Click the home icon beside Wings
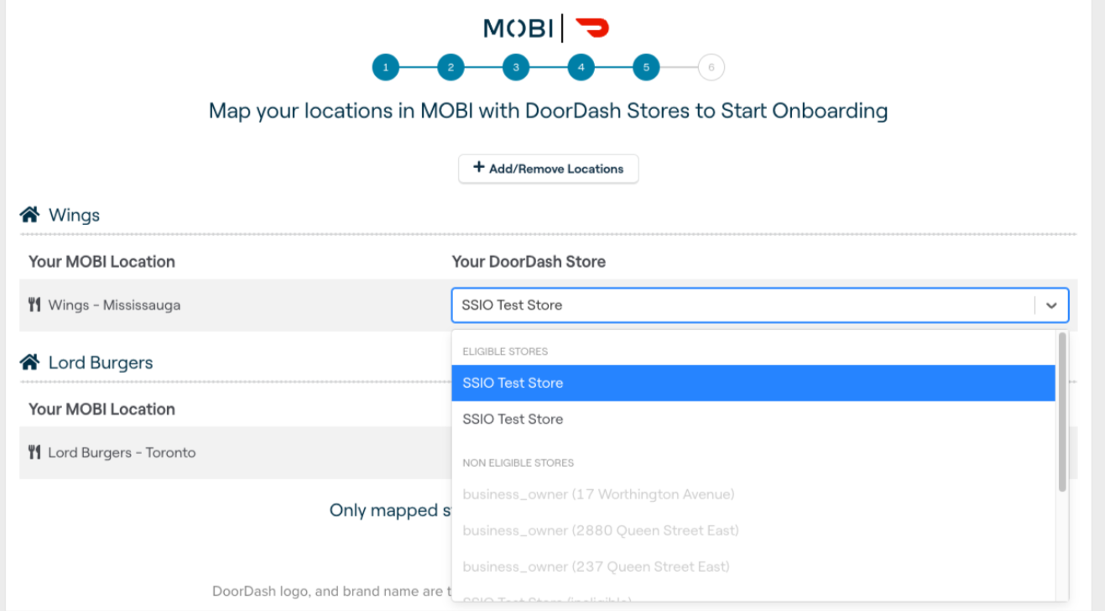This screenshot has height=611, width=1105. [x=30, y=215]
